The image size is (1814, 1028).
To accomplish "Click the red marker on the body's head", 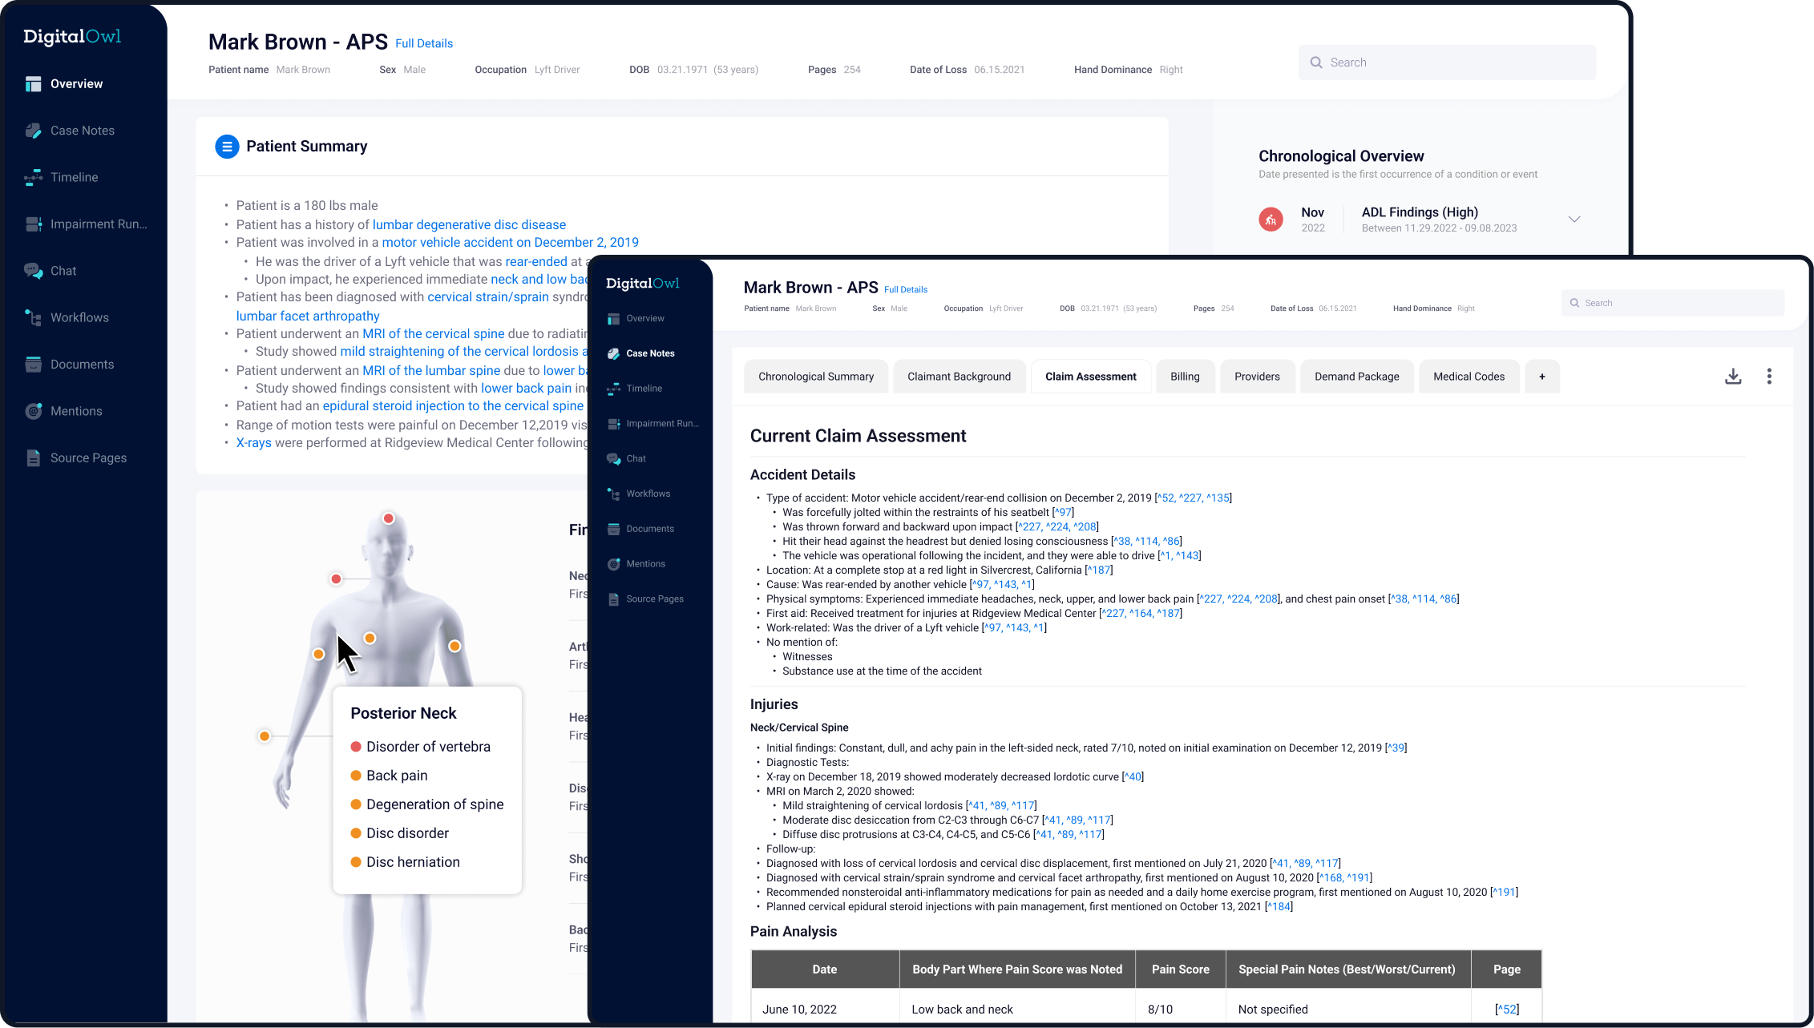I will (x=389, y=518).
